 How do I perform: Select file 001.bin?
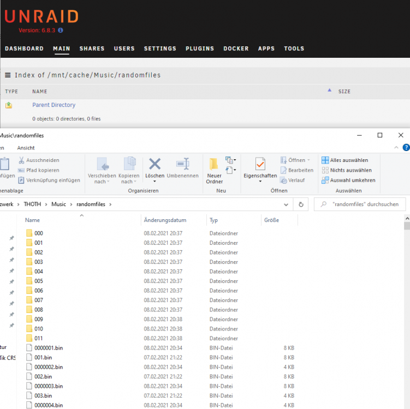43,357
